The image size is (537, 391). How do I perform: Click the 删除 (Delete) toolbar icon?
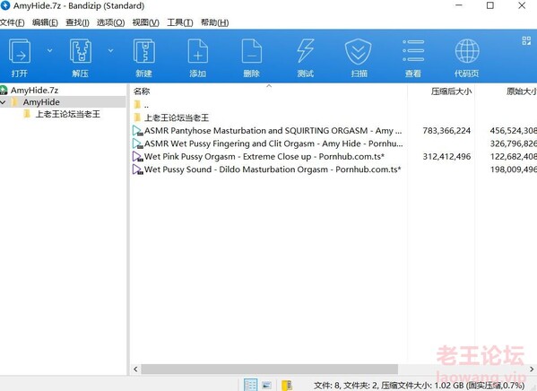tap(252, 51)
